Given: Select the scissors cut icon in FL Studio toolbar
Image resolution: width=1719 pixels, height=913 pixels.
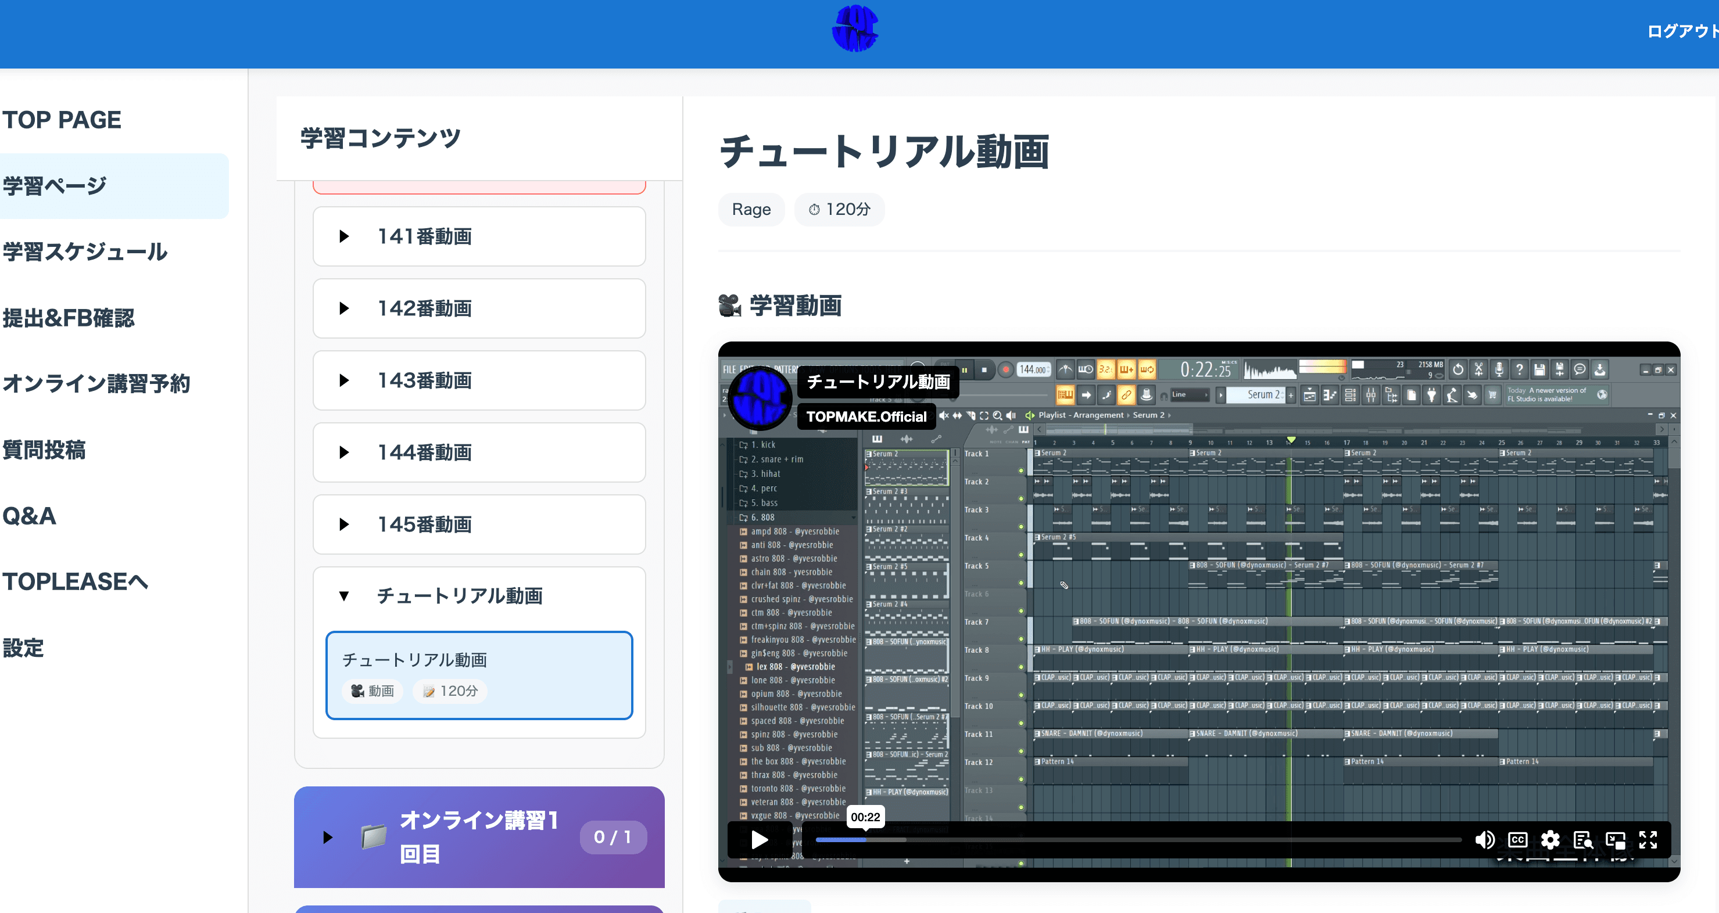Looking at the screenshot, I should [1479, 369].
